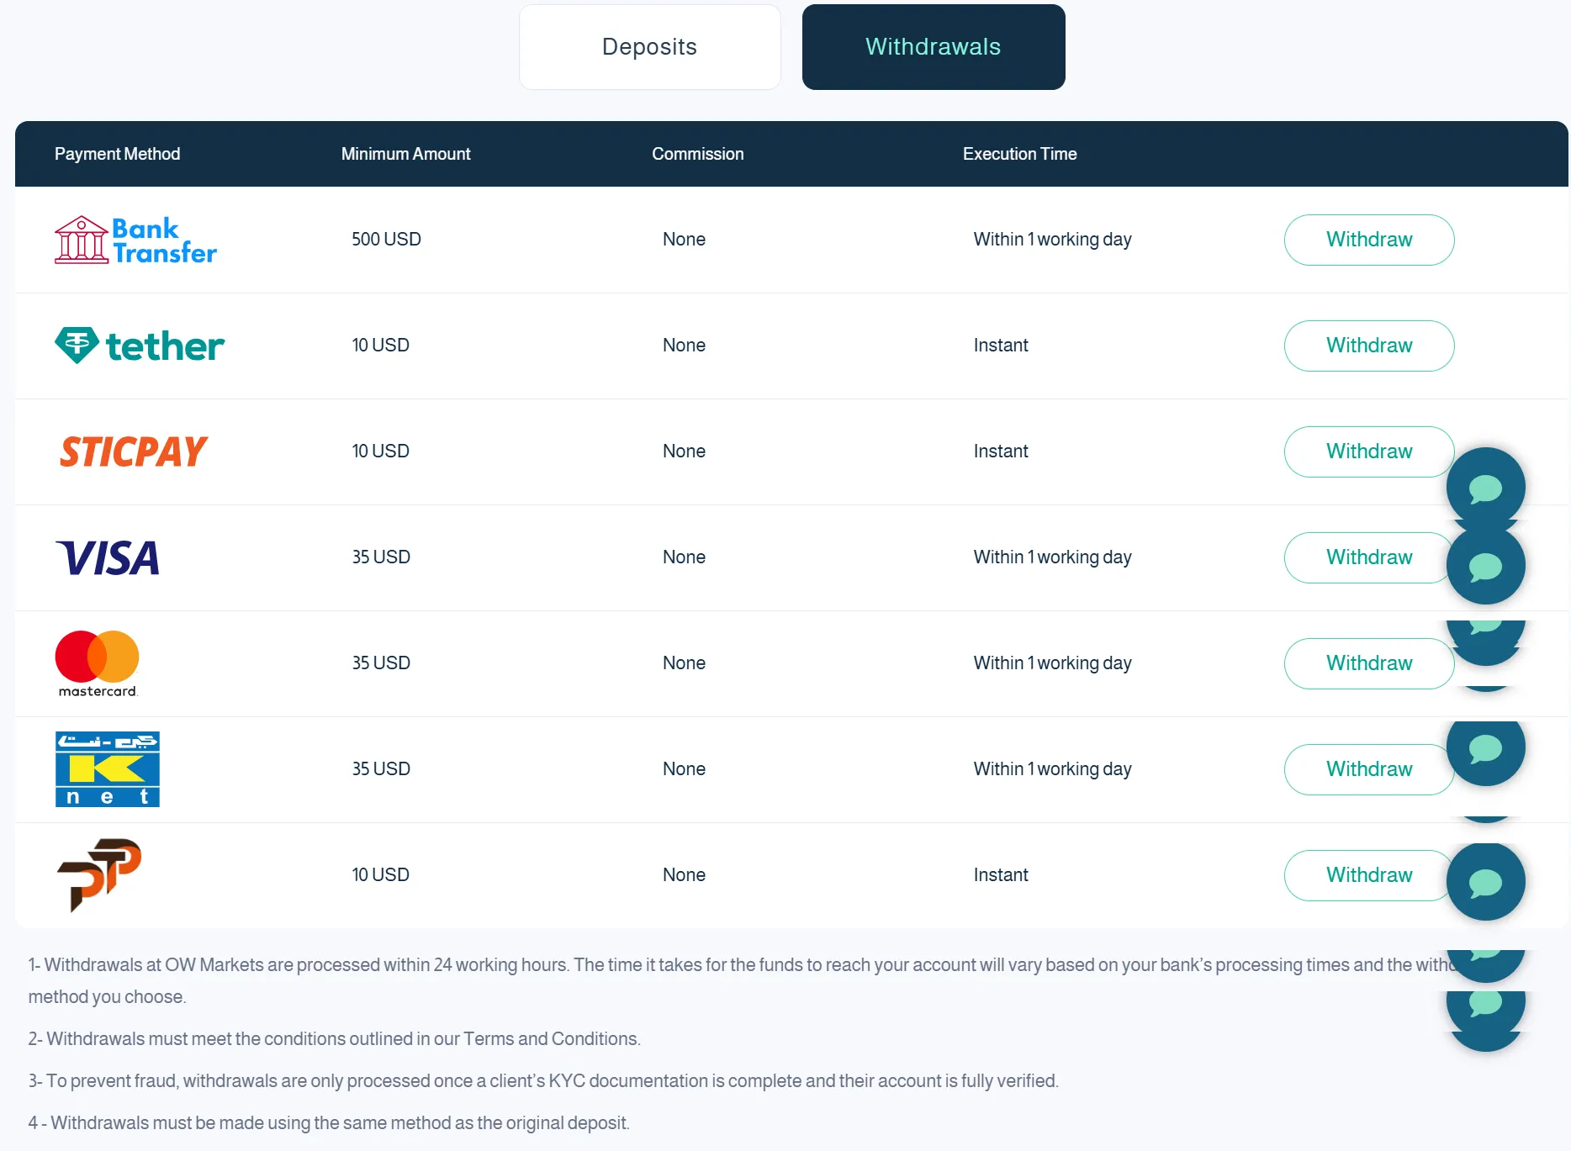Click the Minimum Amount column header
This screenshot has width=1571, height=1151.
click(405, 154)
